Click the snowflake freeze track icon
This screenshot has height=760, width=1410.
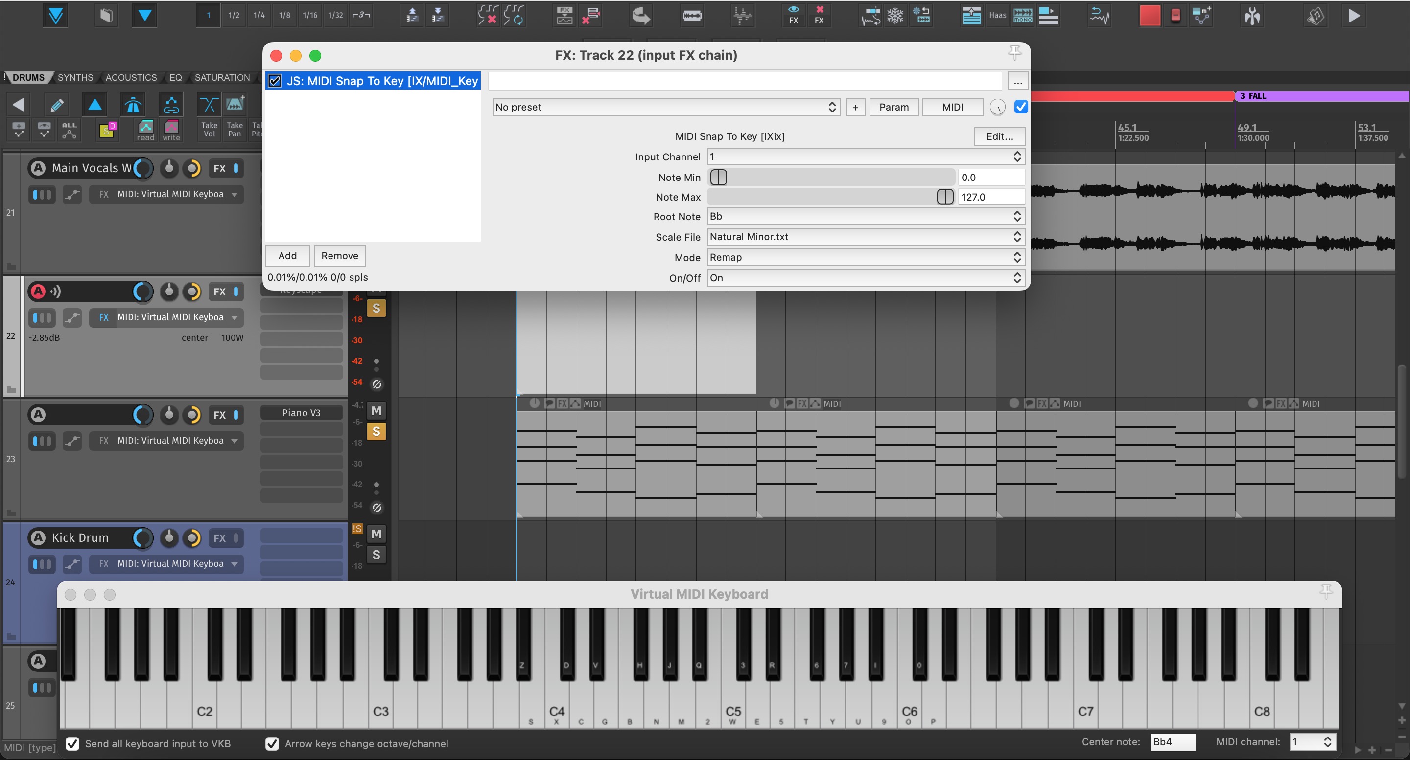[895, 15]
